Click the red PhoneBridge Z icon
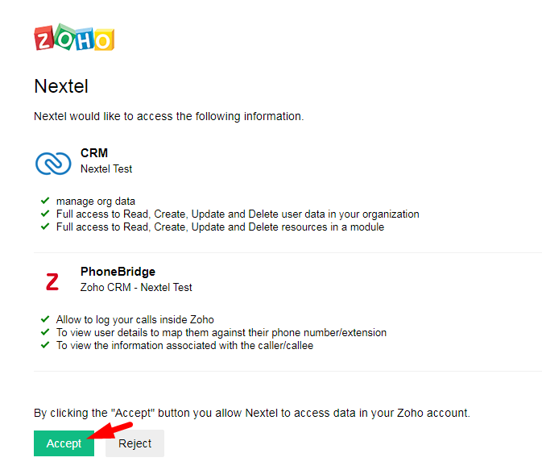The width and height of the screenshot is (542, 470). (52, 281)
